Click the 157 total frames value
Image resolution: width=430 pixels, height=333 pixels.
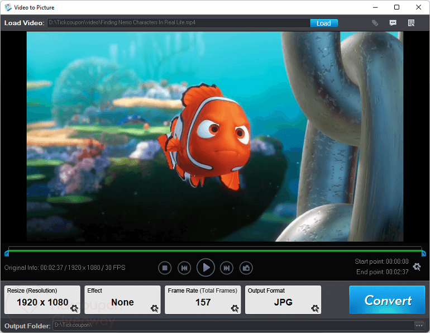(203, 302)
